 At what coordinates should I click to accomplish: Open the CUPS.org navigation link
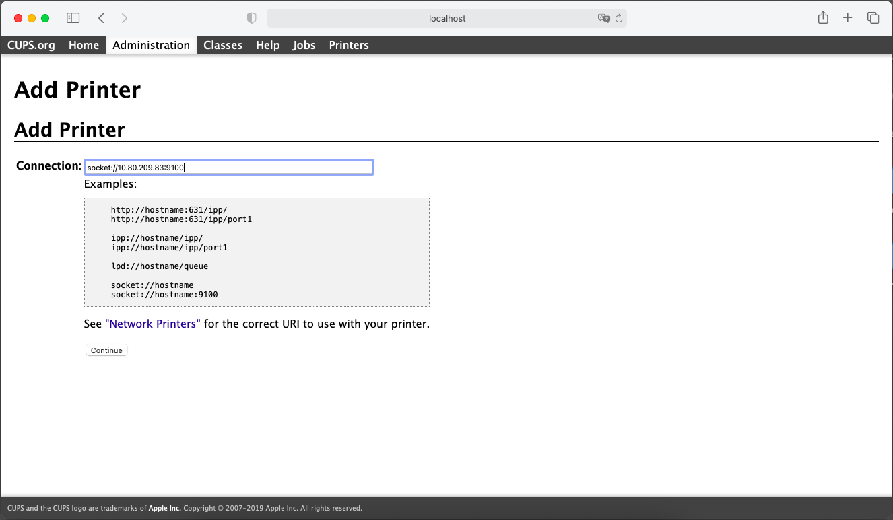[x=31, y=45]
